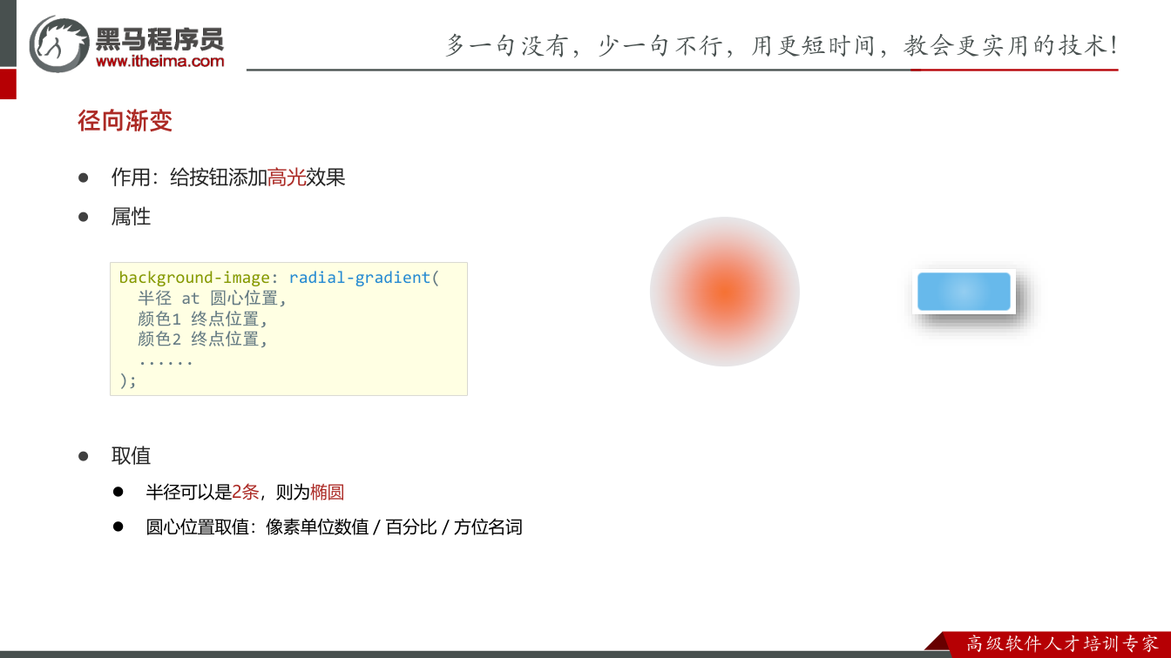Select the 属性 bullet text

tap(131, 217)
